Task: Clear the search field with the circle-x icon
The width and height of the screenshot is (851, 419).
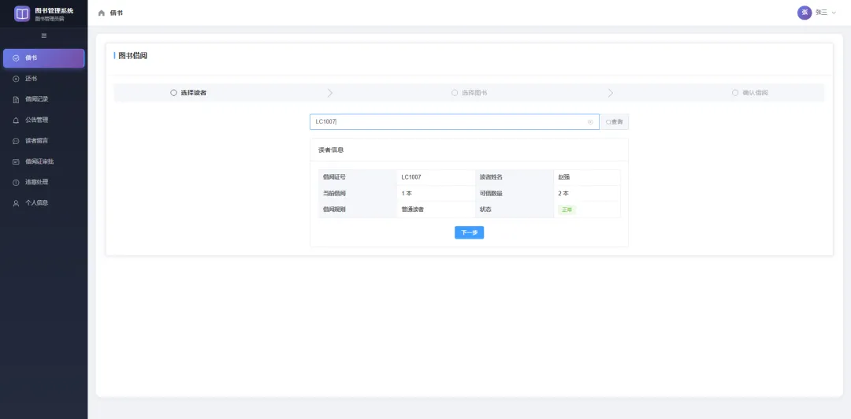Action: click(x=590, y=122)
